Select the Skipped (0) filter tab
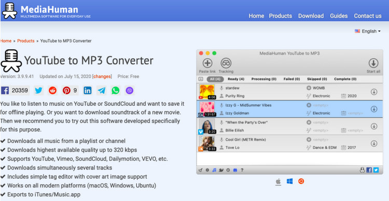Screen dimensions: 389x201 (x=317, y=79)
